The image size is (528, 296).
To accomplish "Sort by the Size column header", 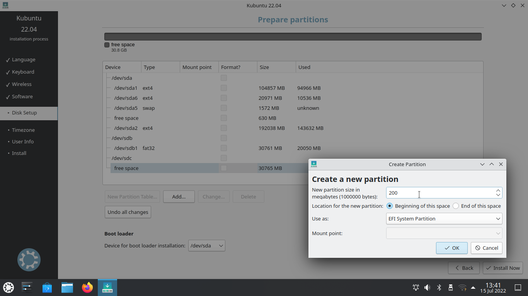I will 277,67.
